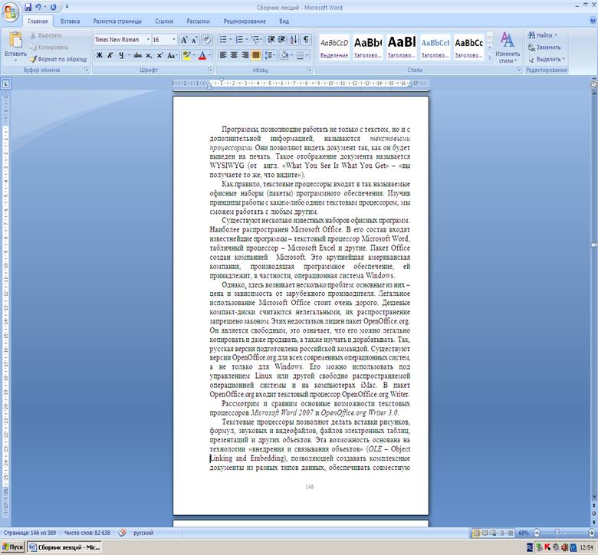Save the document via Quick Access
The width and height of the screenshot is (598, 555).
[x=28, y=7]
